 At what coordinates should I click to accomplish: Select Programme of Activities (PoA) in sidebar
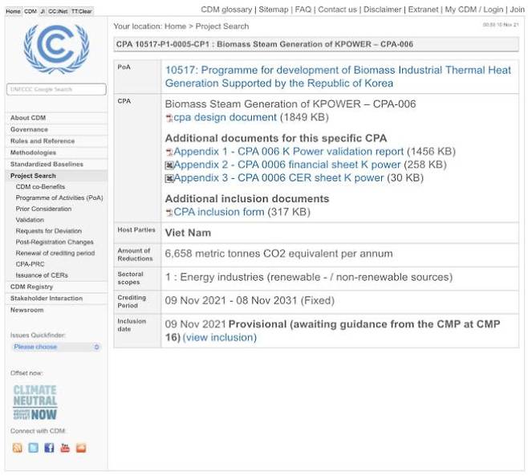(59, 197)
